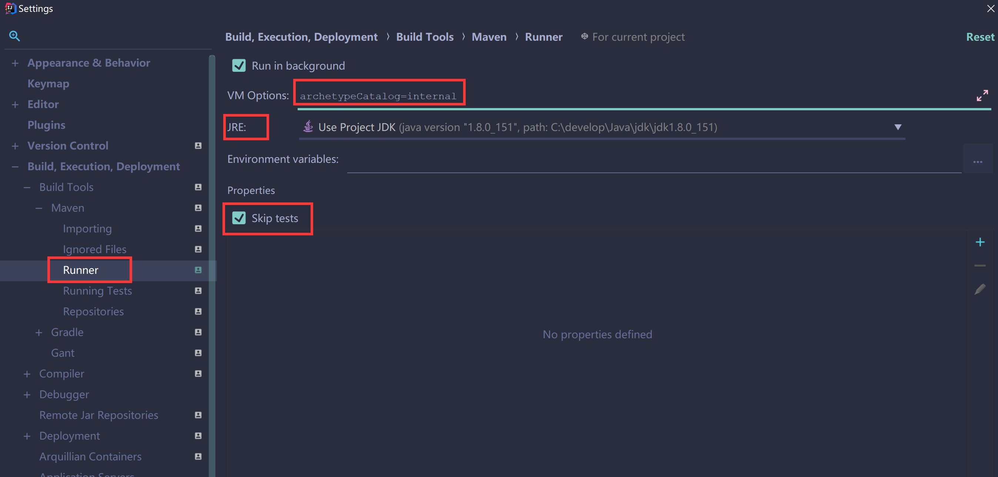Click the expand VM Options field icon
998x477 pixels.
[982, 95]
